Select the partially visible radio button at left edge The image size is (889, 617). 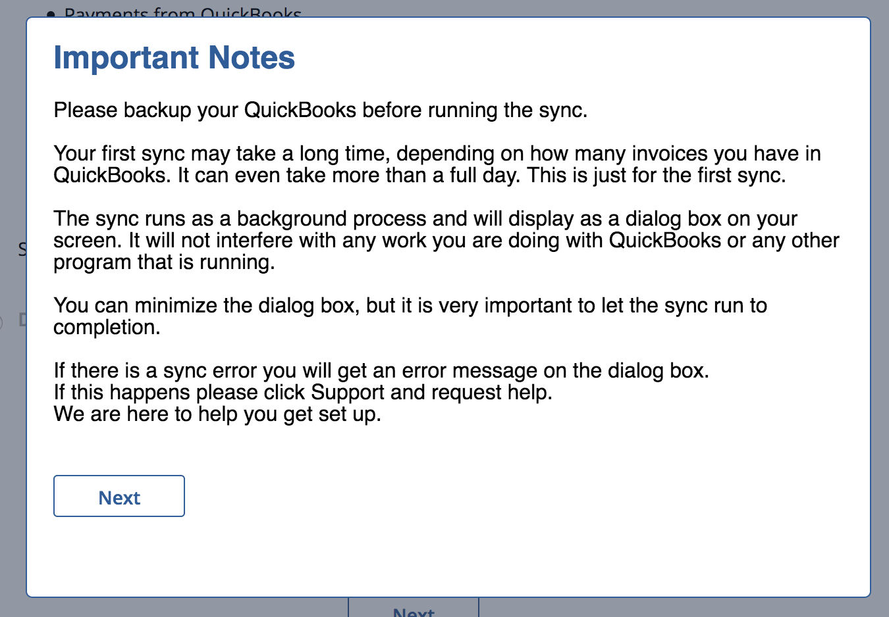click(x=2, y=322)
